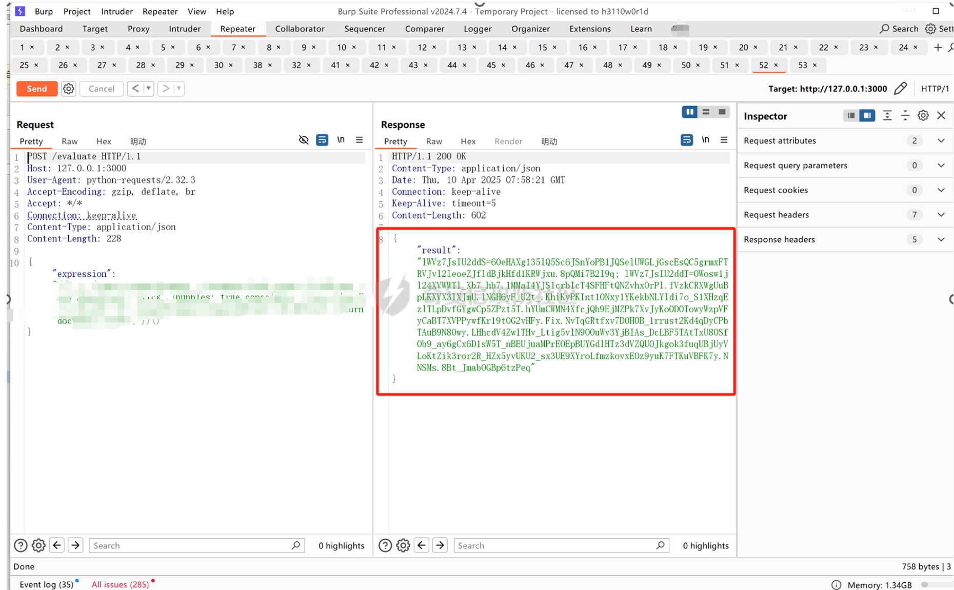Switch Inspector to right-docked layout icon
The height and width of the screenshot is (590, 954).
867,116
